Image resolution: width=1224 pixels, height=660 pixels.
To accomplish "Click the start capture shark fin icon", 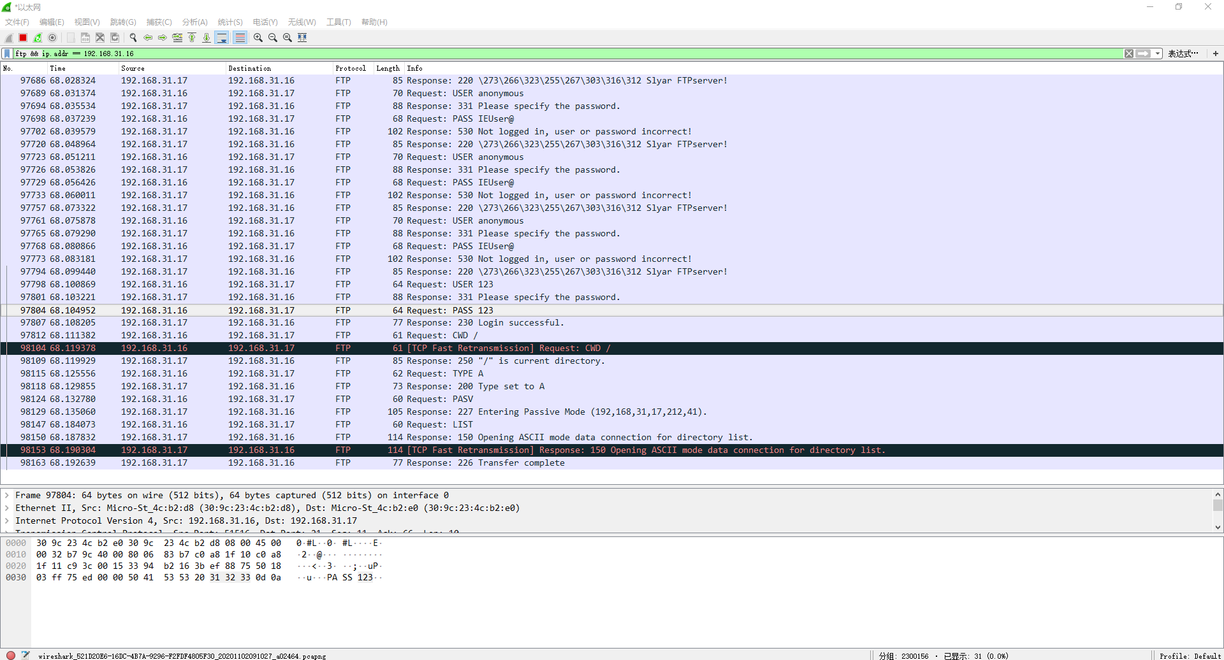I will click(x=9, y=38).
